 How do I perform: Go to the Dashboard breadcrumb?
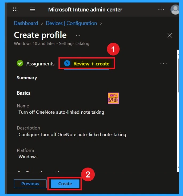(x=26, y=23)
